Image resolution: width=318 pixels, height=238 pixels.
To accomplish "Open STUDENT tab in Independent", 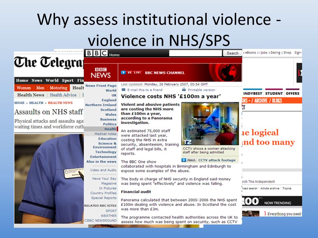I will (x=274, y=93).
